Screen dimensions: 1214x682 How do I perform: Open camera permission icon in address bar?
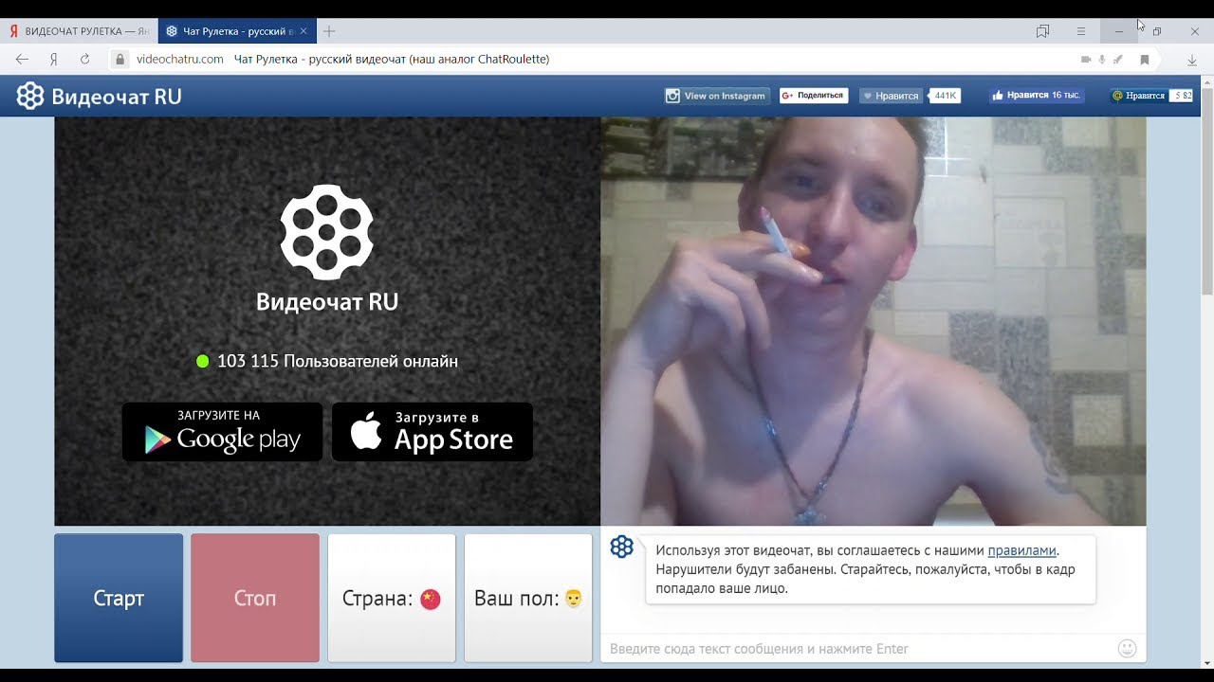[x=1086, y=59]
